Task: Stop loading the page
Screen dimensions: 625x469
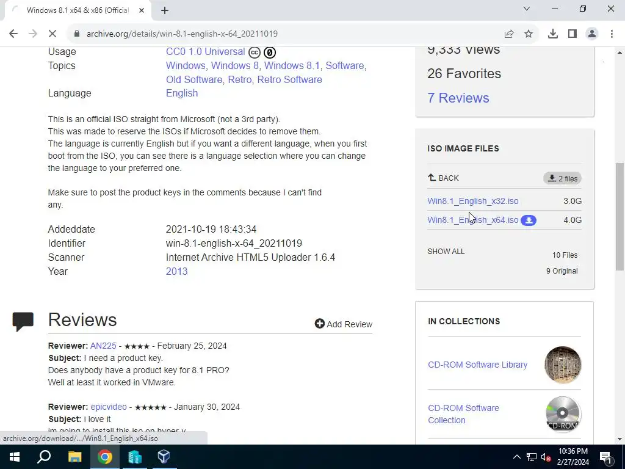Action: (x=52, y=34)
